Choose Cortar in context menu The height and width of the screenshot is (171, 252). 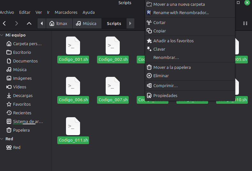[x=190, y=23]
